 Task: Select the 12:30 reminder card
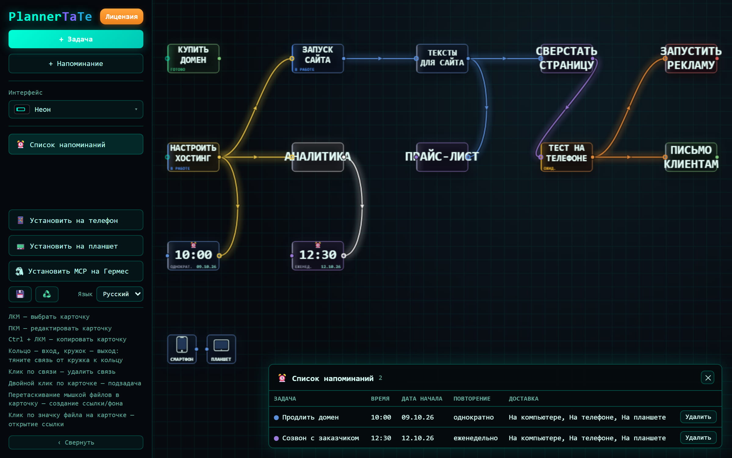point(318,256)
